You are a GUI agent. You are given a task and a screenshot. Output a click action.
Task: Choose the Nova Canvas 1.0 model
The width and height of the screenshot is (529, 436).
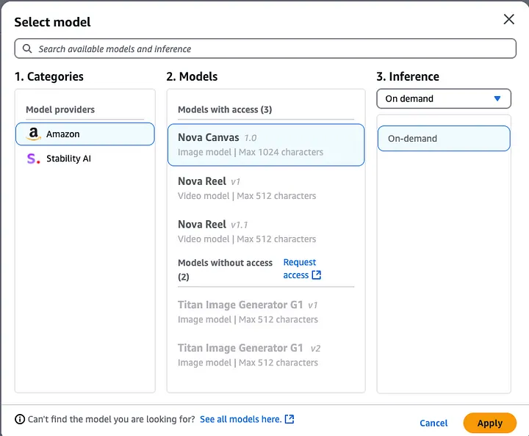click(266, 145)
